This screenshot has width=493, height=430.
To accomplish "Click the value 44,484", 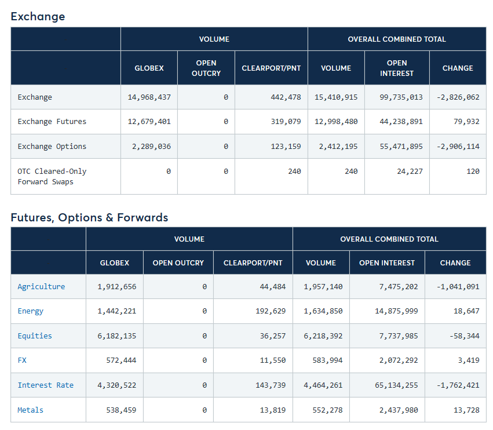I will (273, 286).
